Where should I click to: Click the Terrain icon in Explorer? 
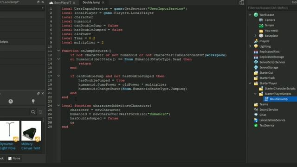(x=261, y=26)
